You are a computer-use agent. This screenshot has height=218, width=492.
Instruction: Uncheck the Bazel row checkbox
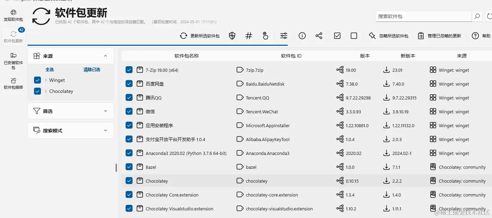[129, 167]
